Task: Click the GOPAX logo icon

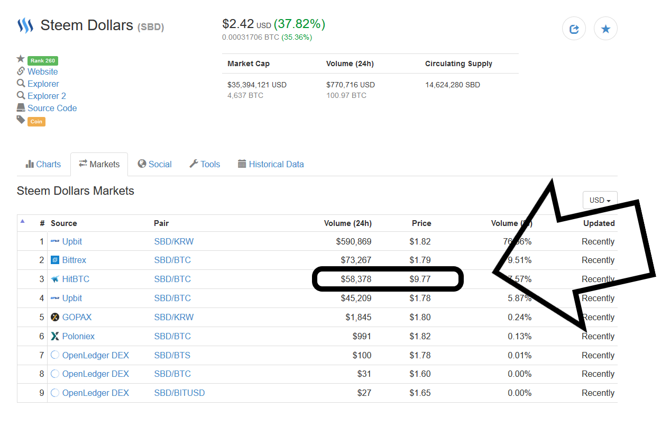Action: point(55,317)
